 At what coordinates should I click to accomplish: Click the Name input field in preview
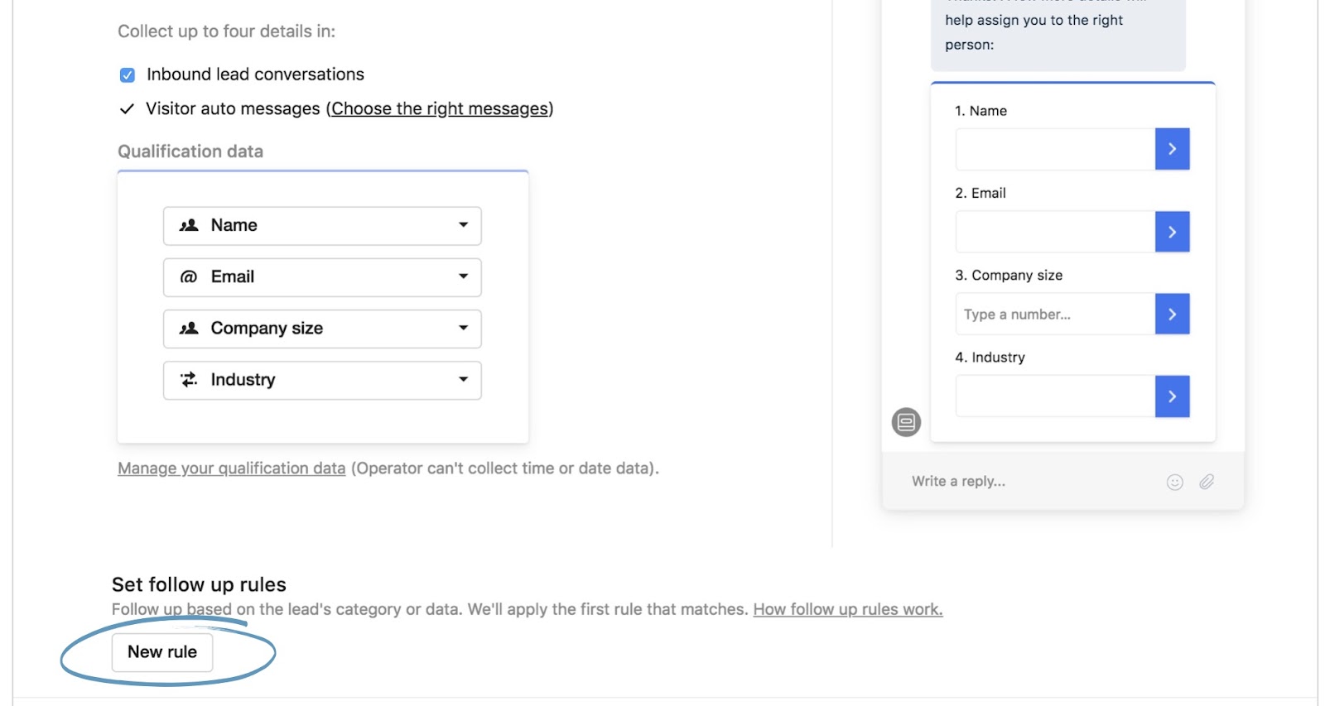(x=1055, y=149)
